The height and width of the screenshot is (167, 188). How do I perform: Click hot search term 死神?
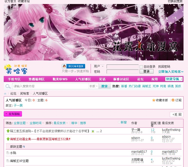[156, 86]
